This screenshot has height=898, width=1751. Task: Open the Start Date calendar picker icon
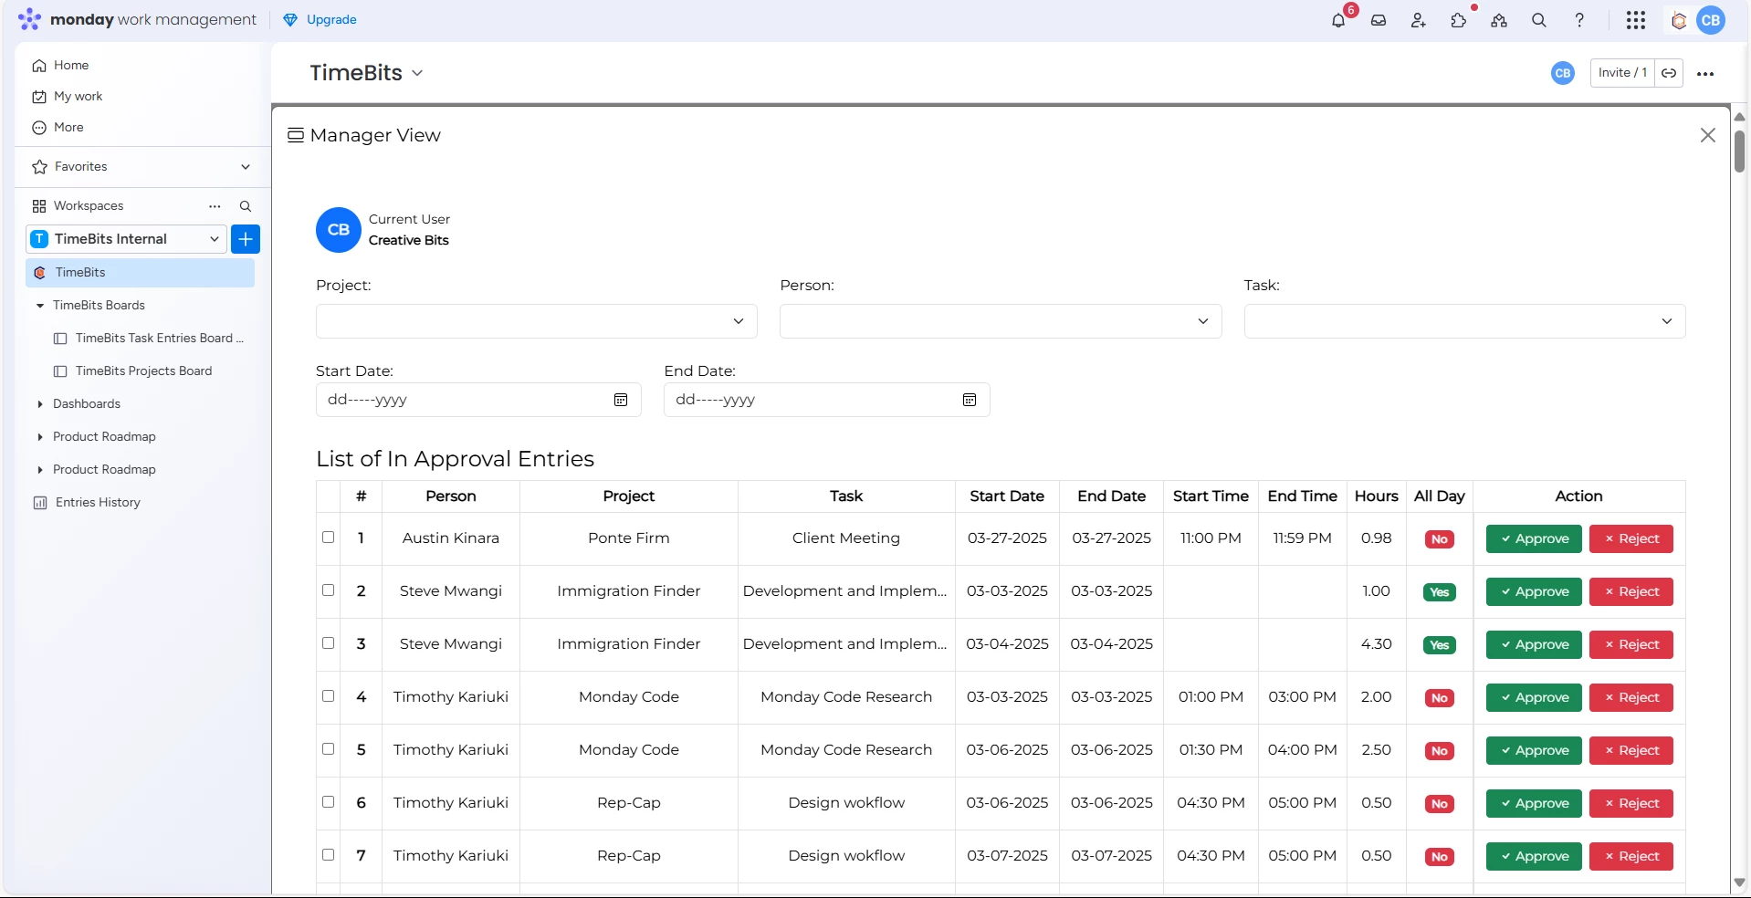621,400
